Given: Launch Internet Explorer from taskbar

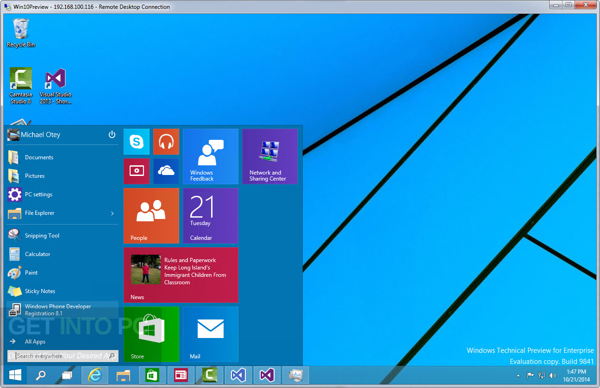Looking at the screenshot, I should (95, 375).
